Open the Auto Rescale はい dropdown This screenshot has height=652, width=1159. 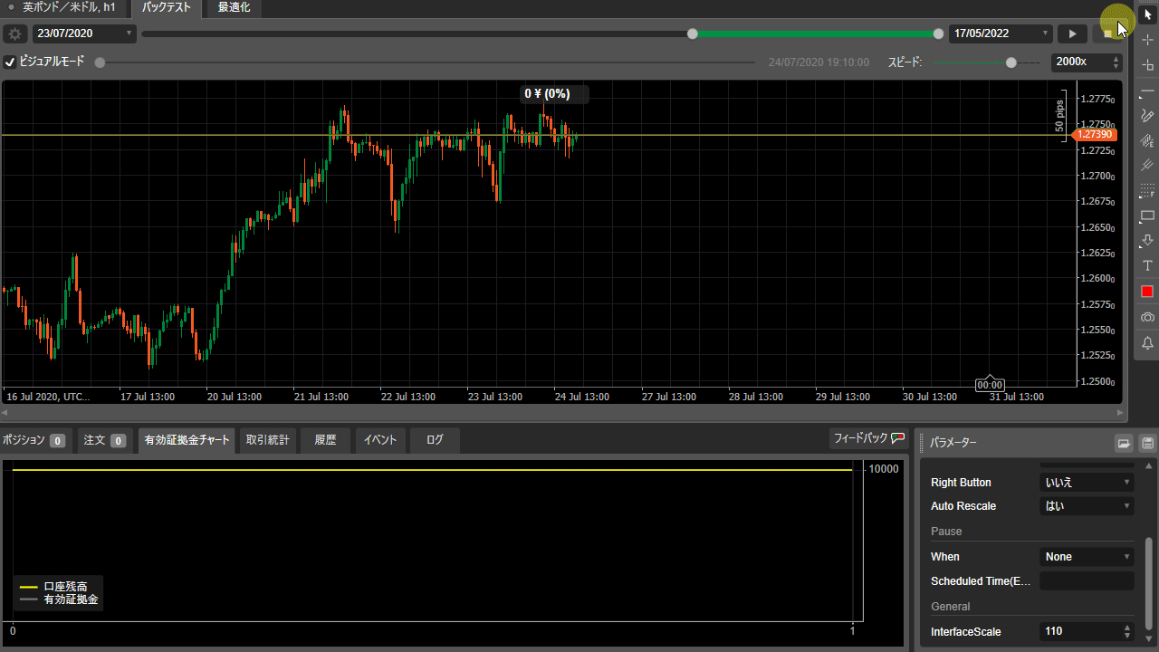(x=1087, y=506)
